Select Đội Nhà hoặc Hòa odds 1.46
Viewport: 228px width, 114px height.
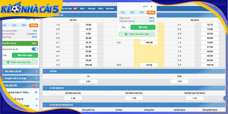(73, 98)
